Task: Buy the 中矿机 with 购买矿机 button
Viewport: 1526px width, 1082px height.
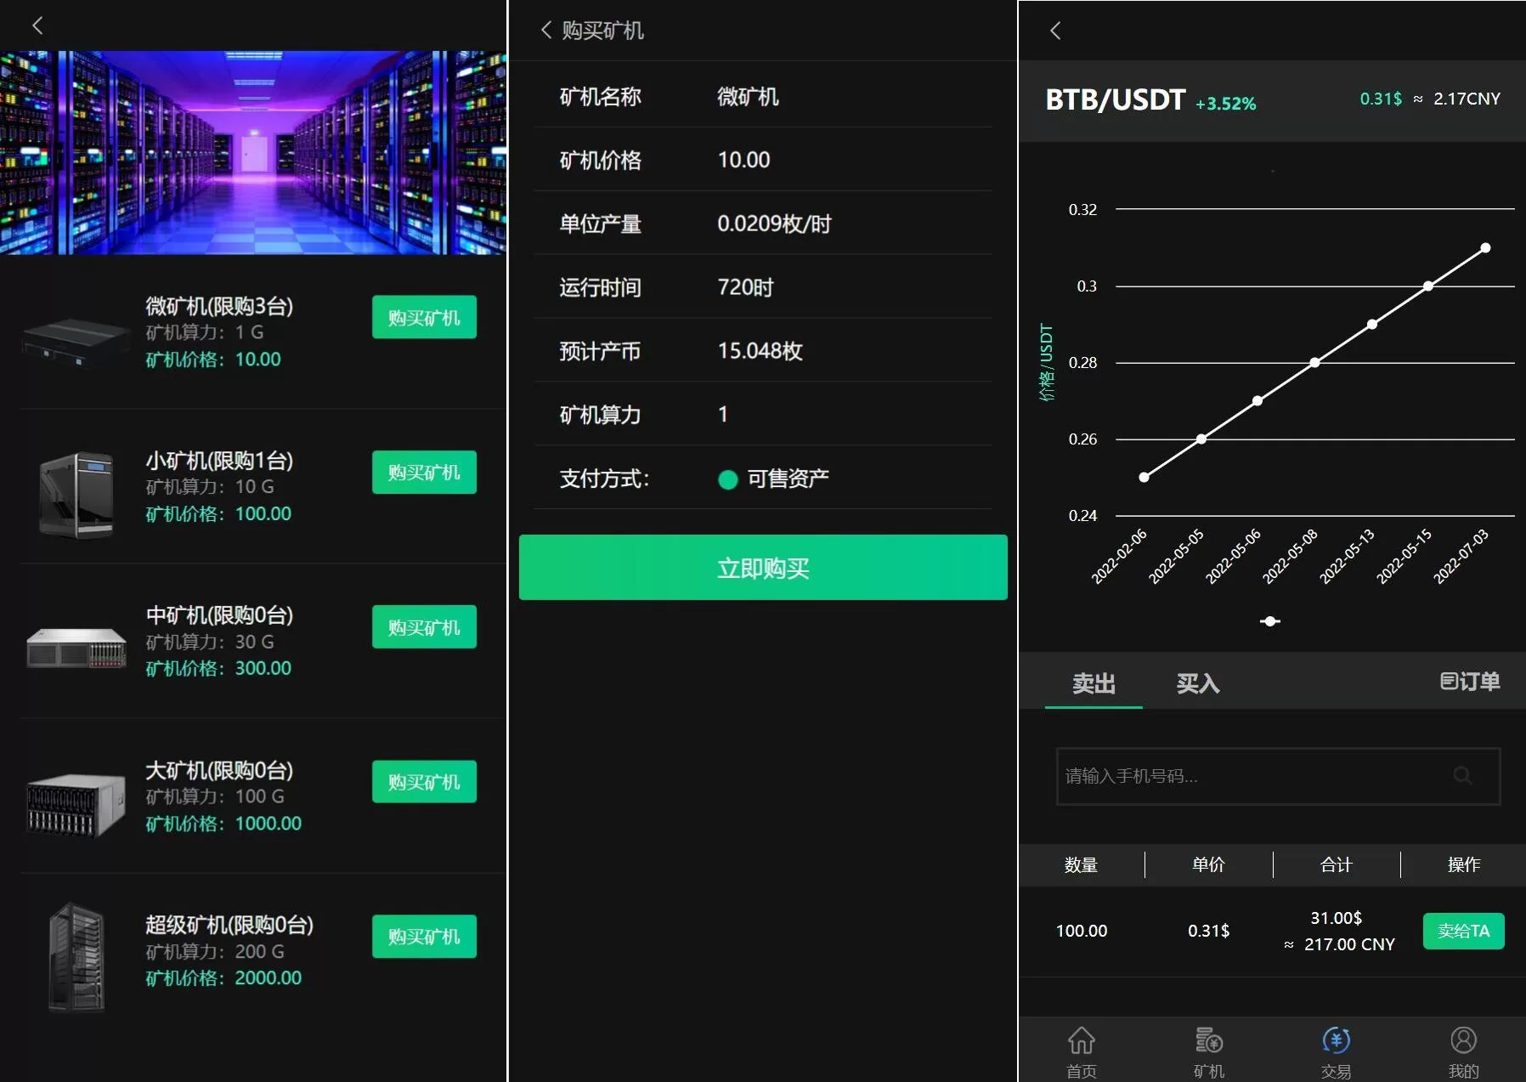Action: click(424, 627)
